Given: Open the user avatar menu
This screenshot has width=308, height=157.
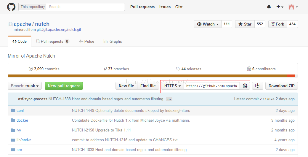Looking at the screenshot, I should coord(293,7).
